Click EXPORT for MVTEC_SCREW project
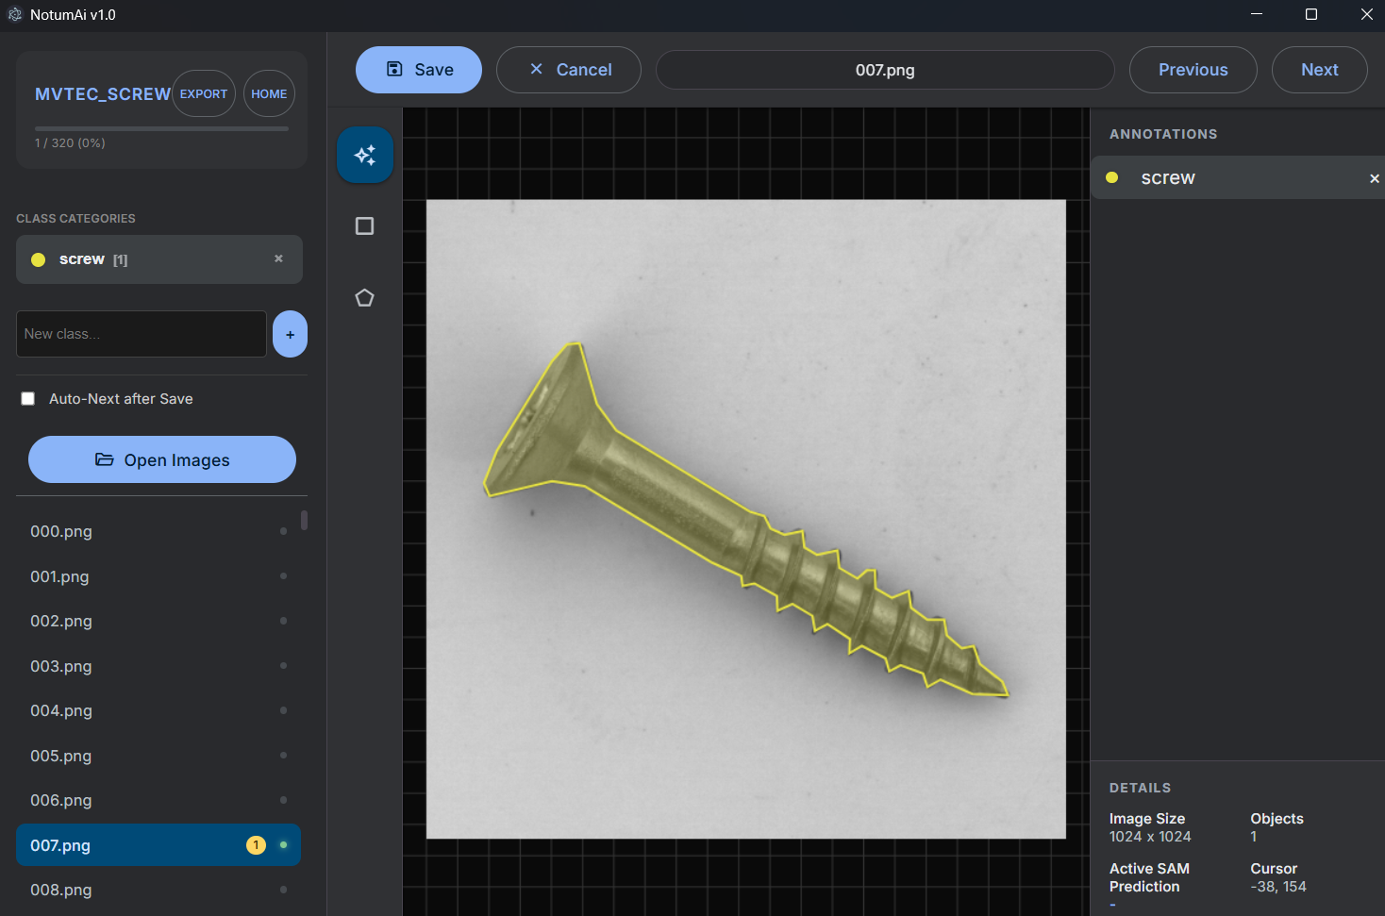The image size is (1385, 916). [x=203, y=93]
